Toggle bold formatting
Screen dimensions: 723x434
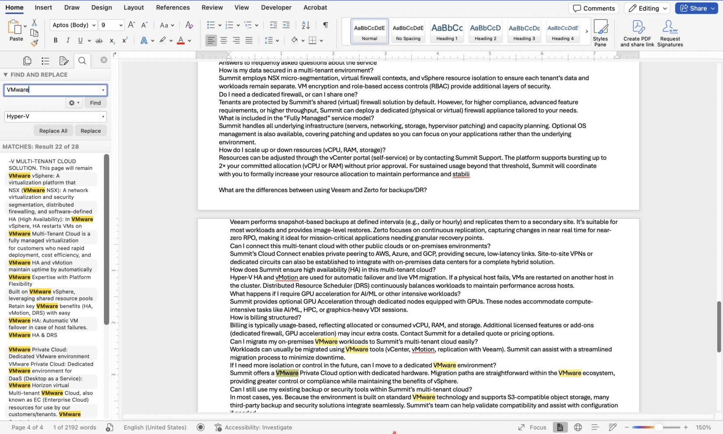pos(56,41)
